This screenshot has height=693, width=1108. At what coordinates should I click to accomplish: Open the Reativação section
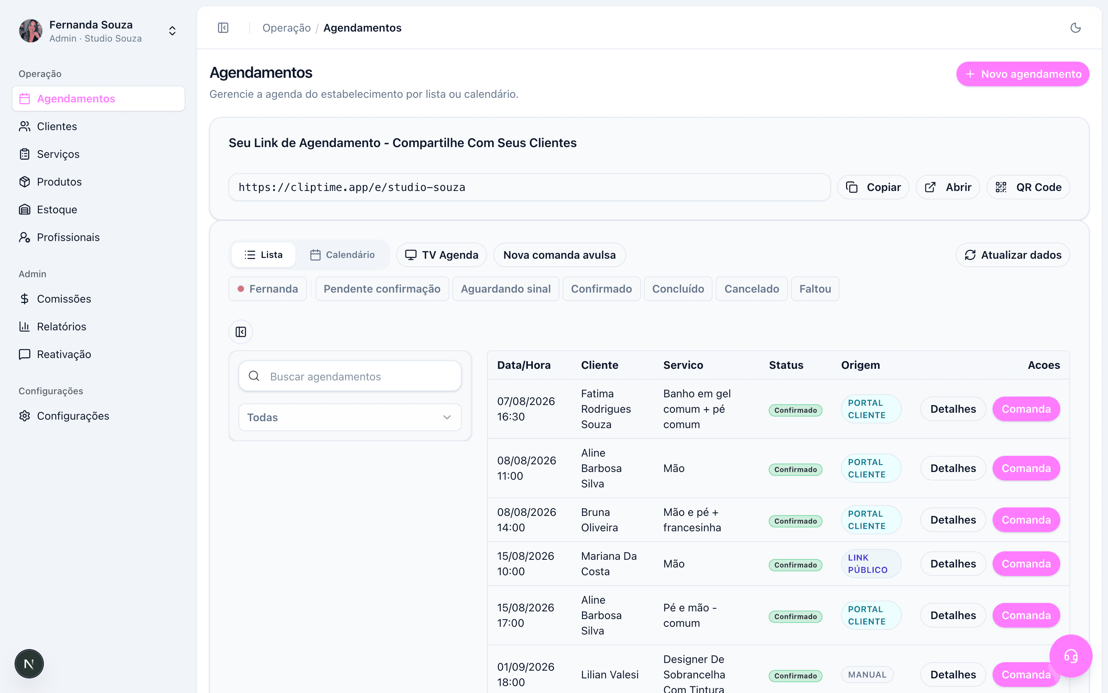click(x=98, y=354)
